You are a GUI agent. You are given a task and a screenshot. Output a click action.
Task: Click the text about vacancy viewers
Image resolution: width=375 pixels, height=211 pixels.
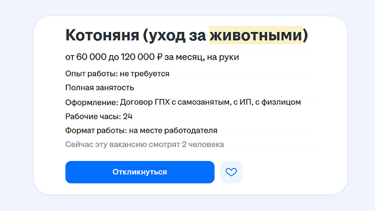[x=144, y=145]
